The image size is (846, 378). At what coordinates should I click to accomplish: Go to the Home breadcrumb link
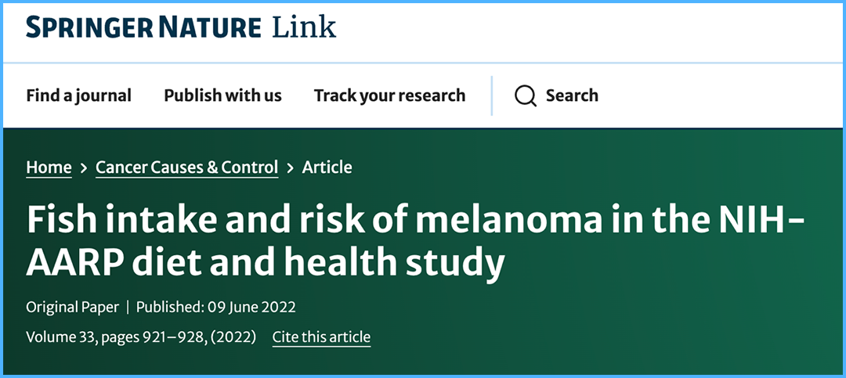click(x=49, y=167)
